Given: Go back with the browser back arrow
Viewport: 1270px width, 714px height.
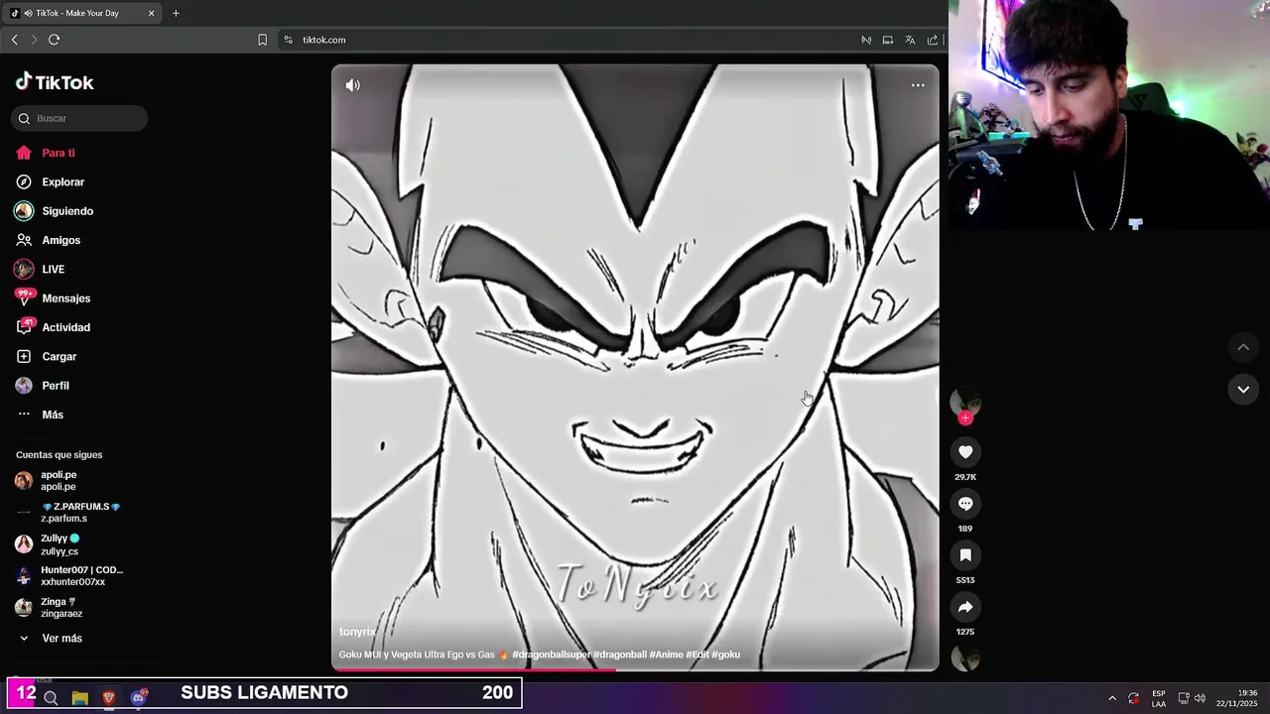Looking at the screenshot, I should click(14, 40).
